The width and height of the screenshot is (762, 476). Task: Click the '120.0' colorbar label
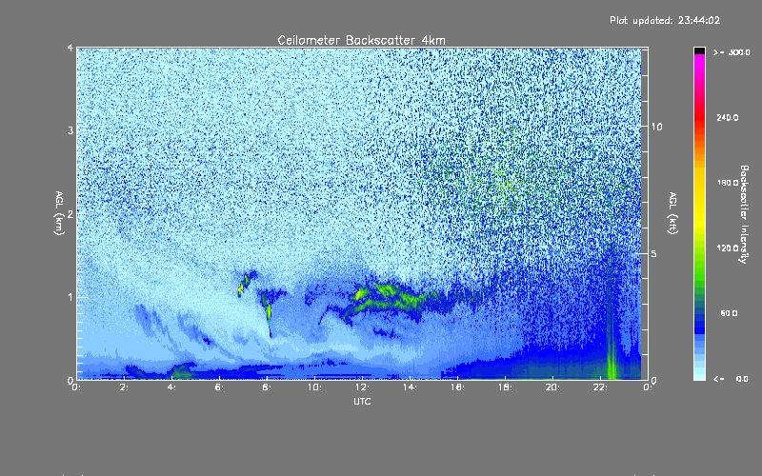click(x=728, y=248)
